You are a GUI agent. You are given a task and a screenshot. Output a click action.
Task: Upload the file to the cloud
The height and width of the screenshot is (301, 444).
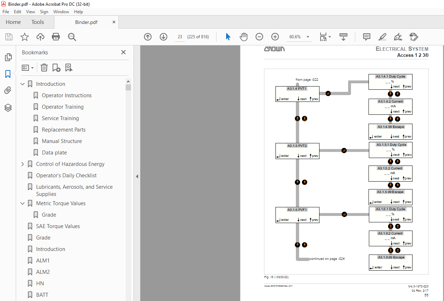tap(40, 37)
